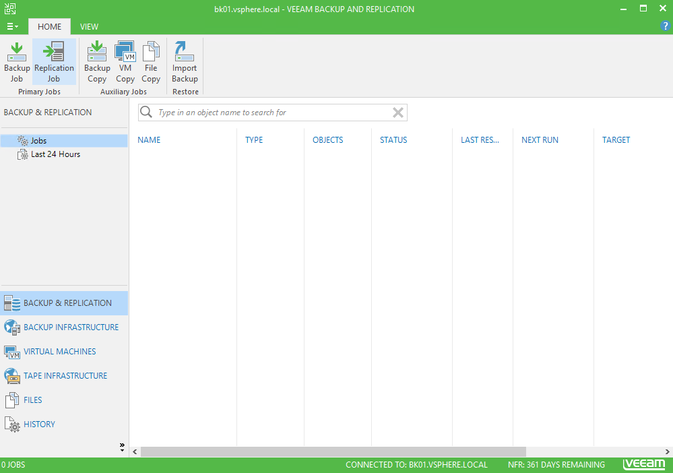Screen dimensions: 673x473
Task: Select the HOME ribbon tab
Action: click(x=49, y=27)
